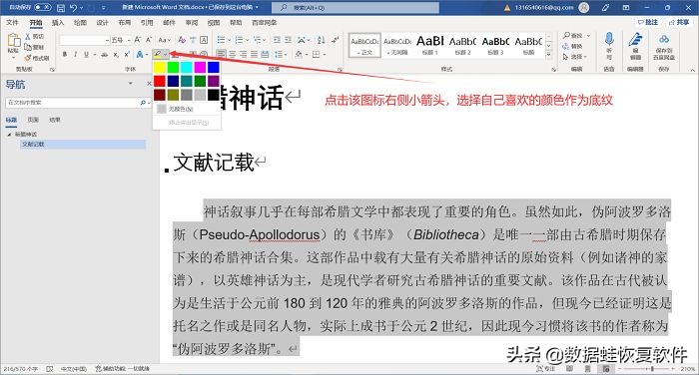Viewport: 699px width, 375px height.
Task: Click the Dictate microphone icon
Action: [609, 39]
